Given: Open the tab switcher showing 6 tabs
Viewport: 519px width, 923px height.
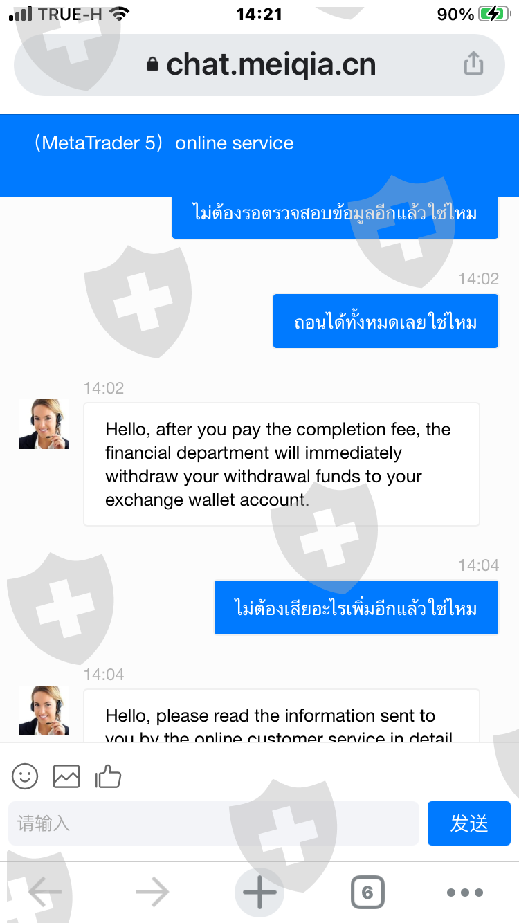Looking at the screenshot, I should (x=367, y=893).
